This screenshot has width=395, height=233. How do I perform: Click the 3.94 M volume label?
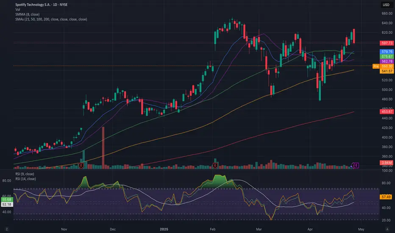click(387, 163)
